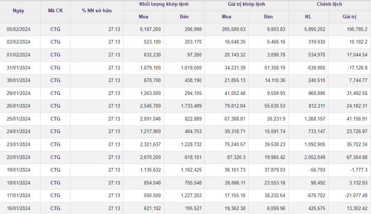This screenshot has width=371, height=214.
Task: Open CTG code in 26/01/2024 row
Action: (55, 106)
